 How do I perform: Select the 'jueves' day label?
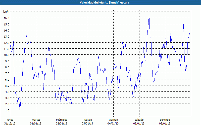coord(88,120)
